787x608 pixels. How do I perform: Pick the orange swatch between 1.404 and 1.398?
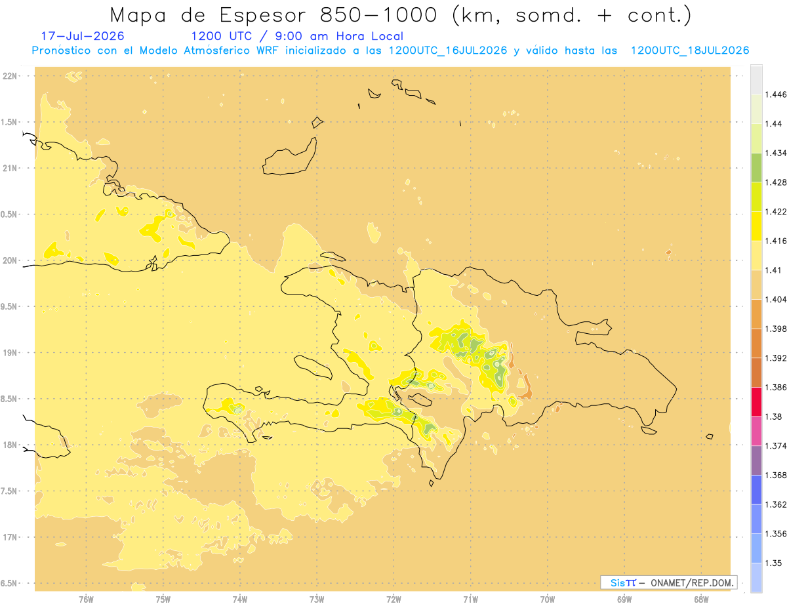point(756,314)
